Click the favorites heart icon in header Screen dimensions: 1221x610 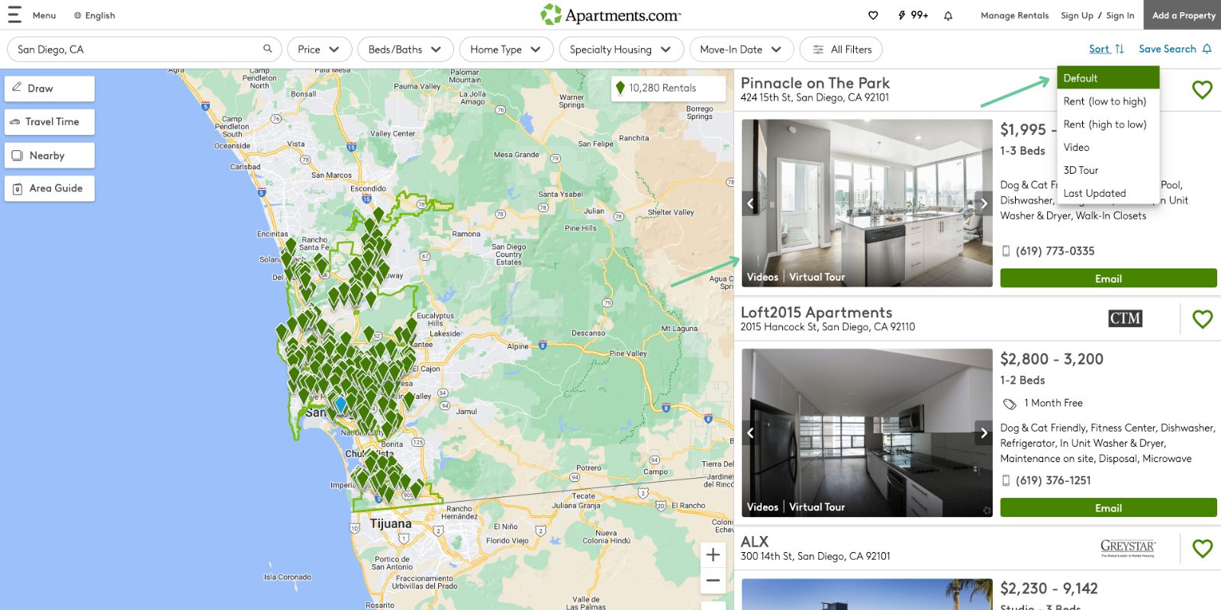coord(873,15)
